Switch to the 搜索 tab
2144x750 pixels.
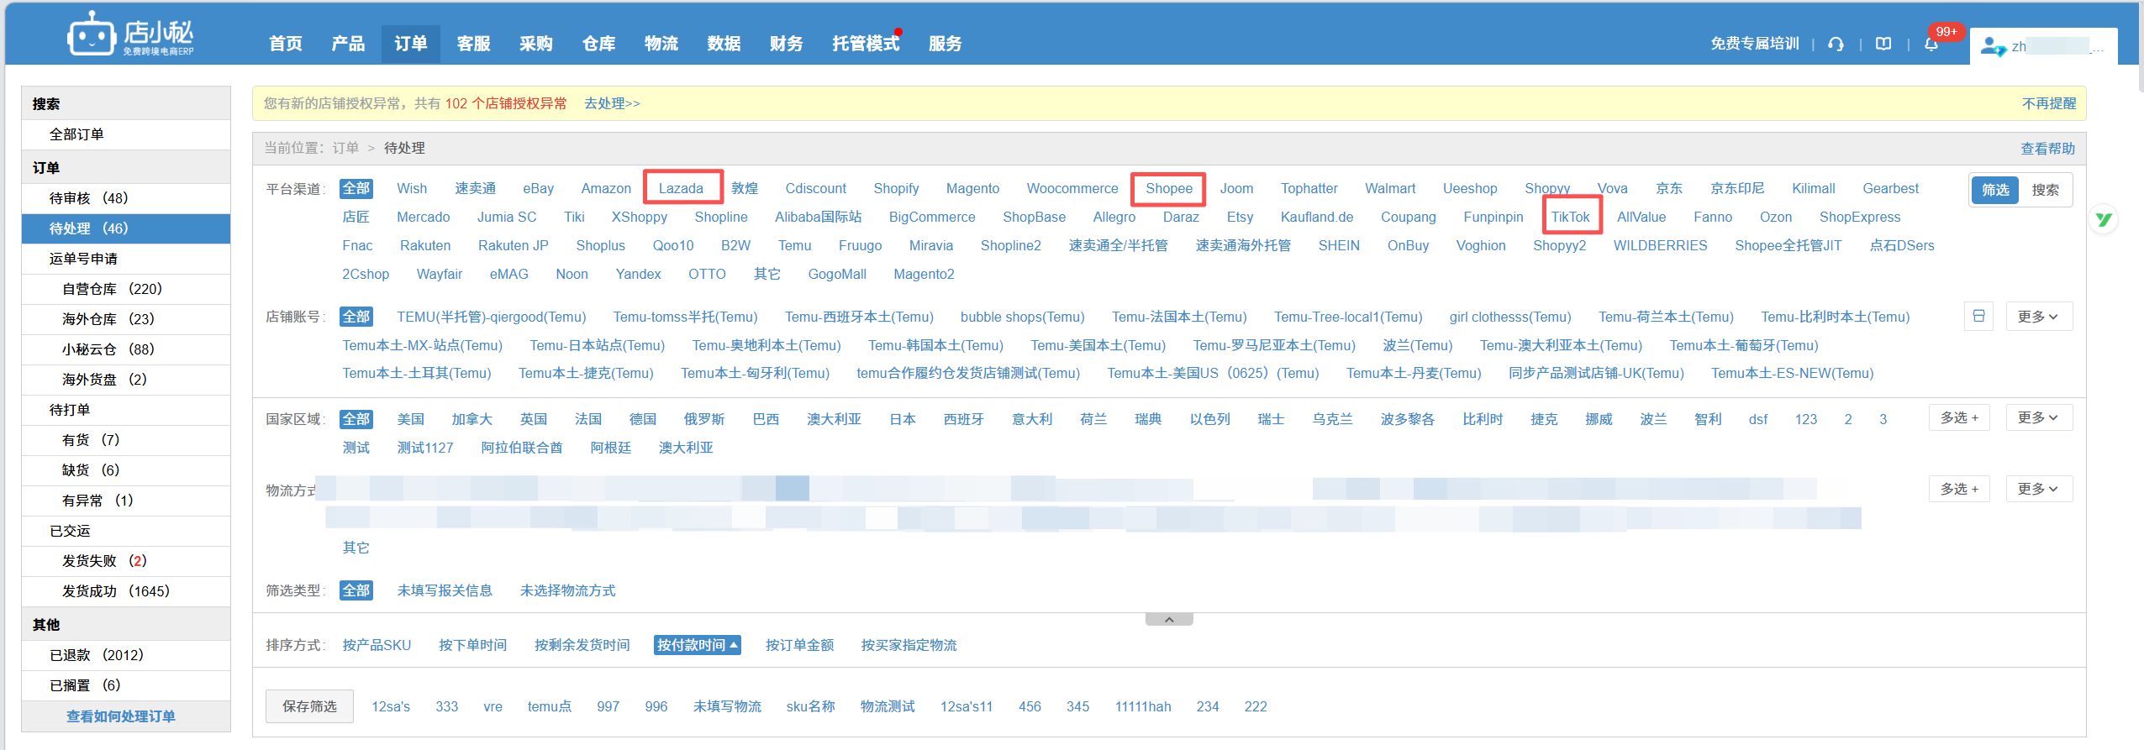[2045, 190]
